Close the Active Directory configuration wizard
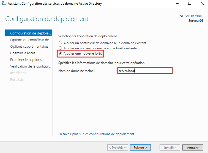Screen dimensions: 208x153 (x=202, y=4)
